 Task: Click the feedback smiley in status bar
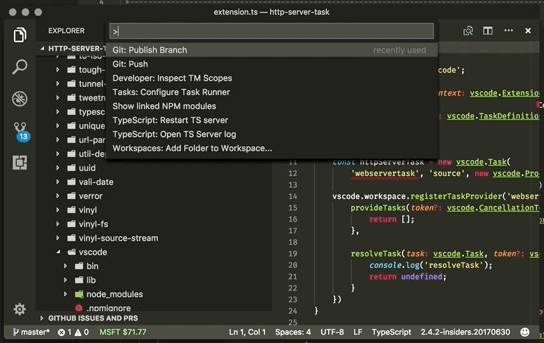(525, 332)
